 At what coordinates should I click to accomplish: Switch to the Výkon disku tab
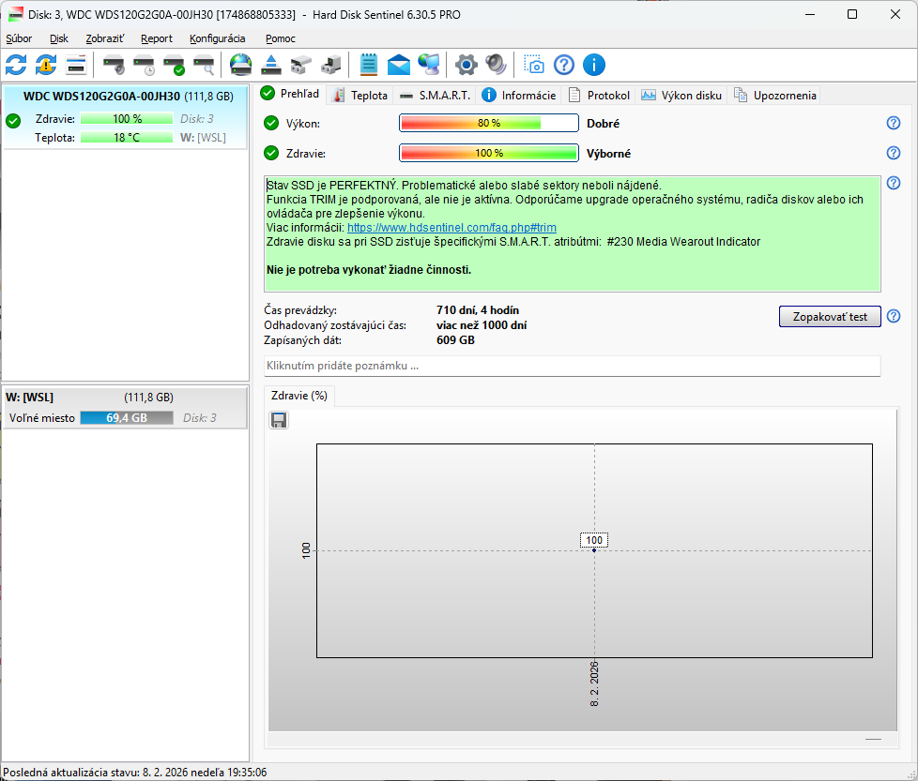681,96
